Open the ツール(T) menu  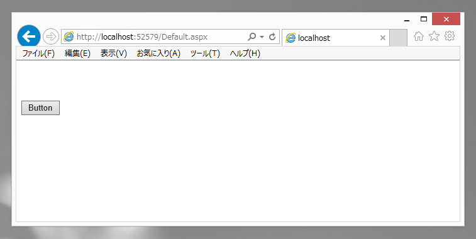pos(205,53)
